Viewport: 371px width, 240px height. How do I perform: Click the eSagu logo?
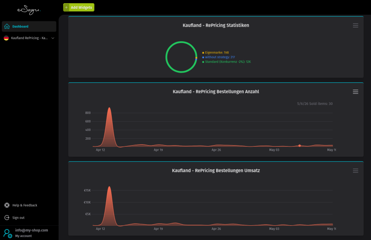pos(29,10)
